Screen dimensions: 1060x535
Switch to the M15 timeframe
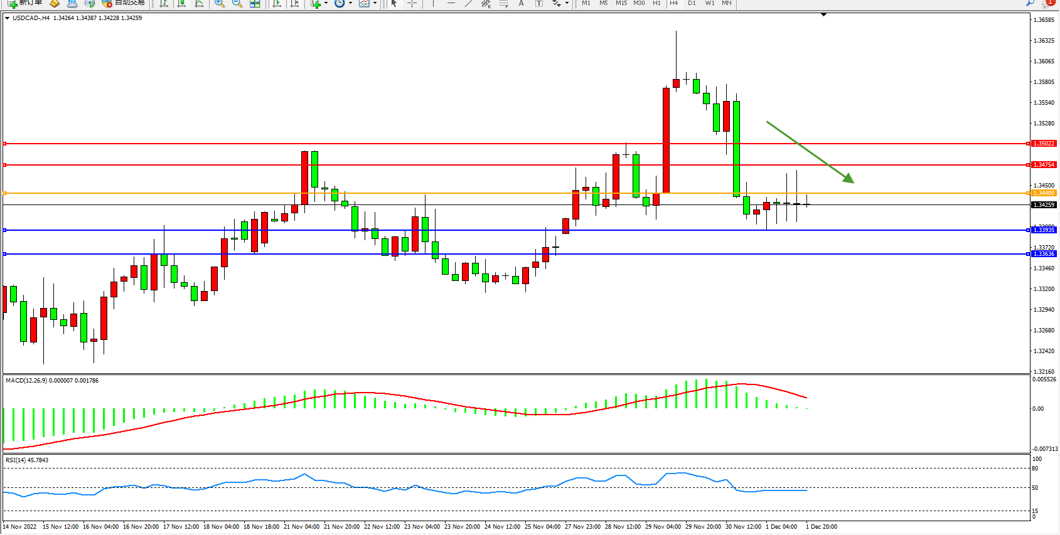tap(621, 3)
